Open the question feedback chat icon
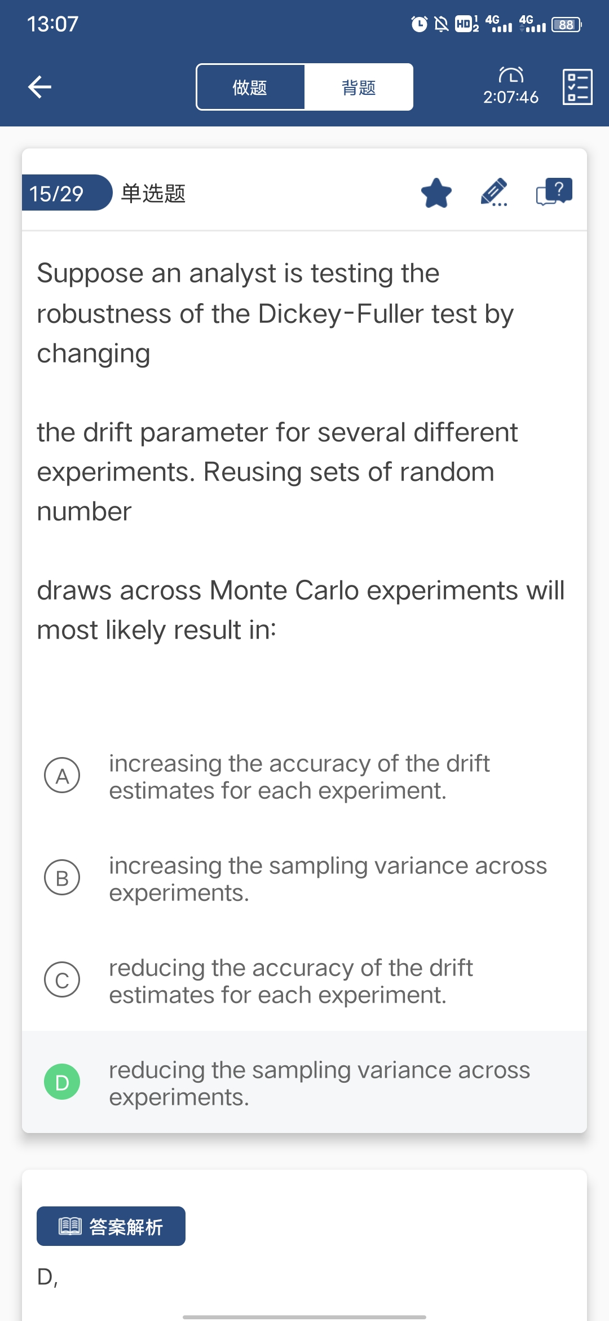 point(554,192)
